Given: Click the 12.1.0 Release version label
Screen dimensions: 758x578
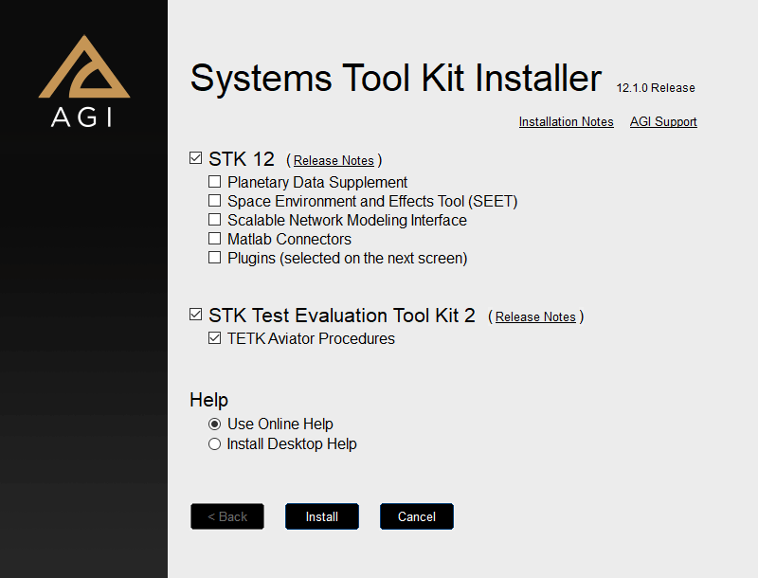Looking at the screenshot, I should coord(656,88).
